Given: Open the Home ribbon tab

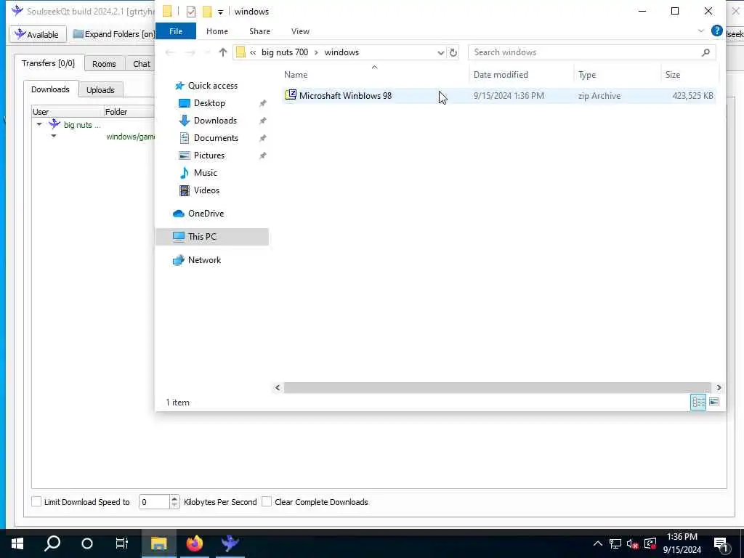Looking at the screenshot, I should tap(217, 31).
